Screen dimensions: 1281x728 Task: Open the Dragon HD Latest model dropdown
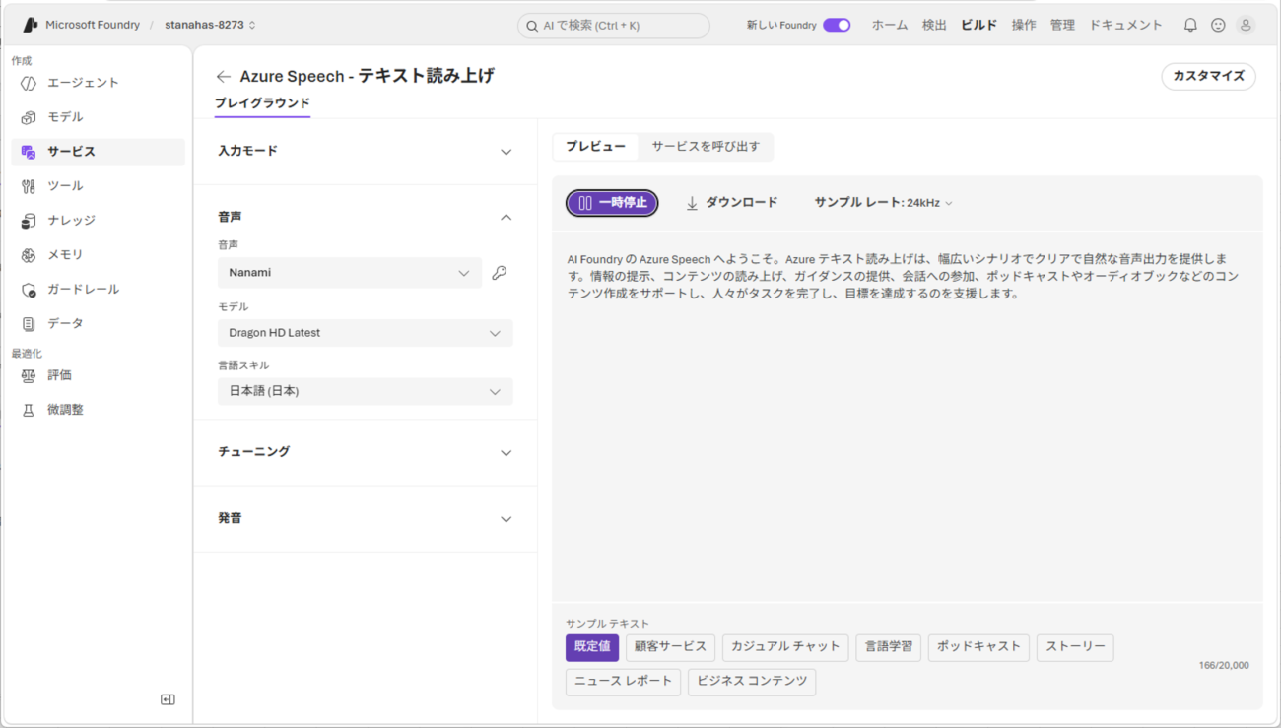[366, 333]
